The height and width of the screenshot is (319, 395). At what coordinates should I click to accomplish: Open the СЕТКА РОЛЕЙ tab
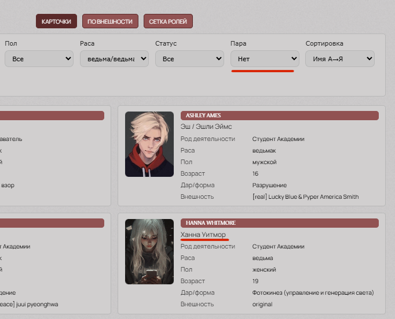pyautogui.click(x=168, y=21)
